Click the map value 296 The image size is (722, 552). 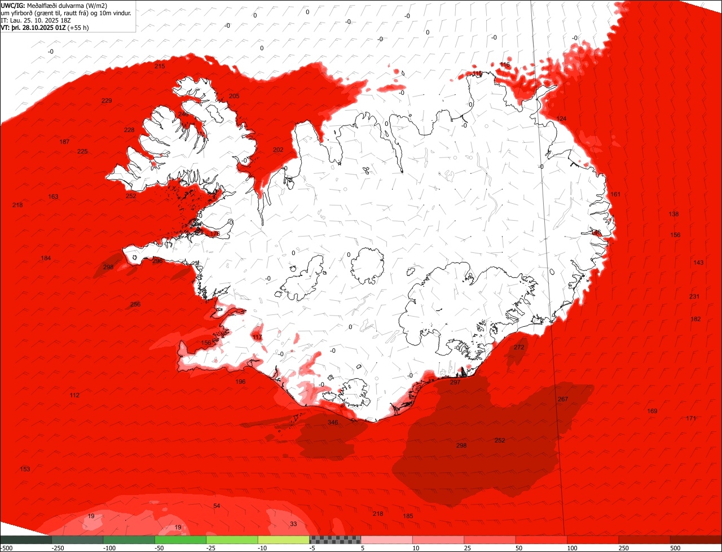[x=157, y=261]
